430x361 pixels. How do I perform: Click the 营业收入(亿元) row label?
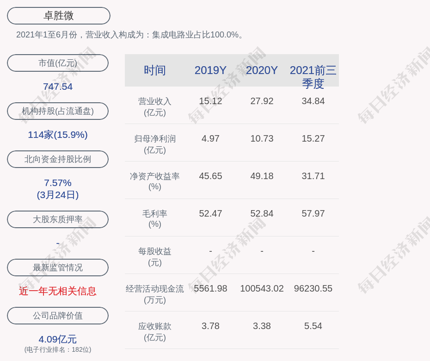pos(155,107)
